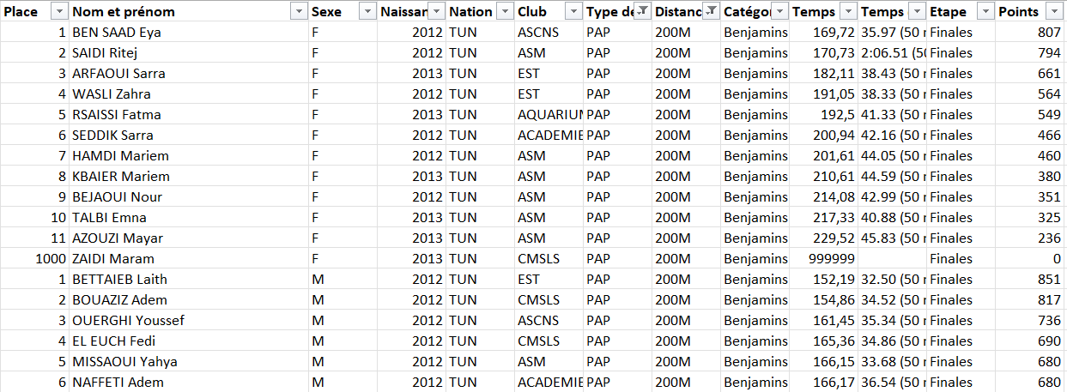
Task: Select the cell with ZAIDI Maram
Action: tap(189, 258)
